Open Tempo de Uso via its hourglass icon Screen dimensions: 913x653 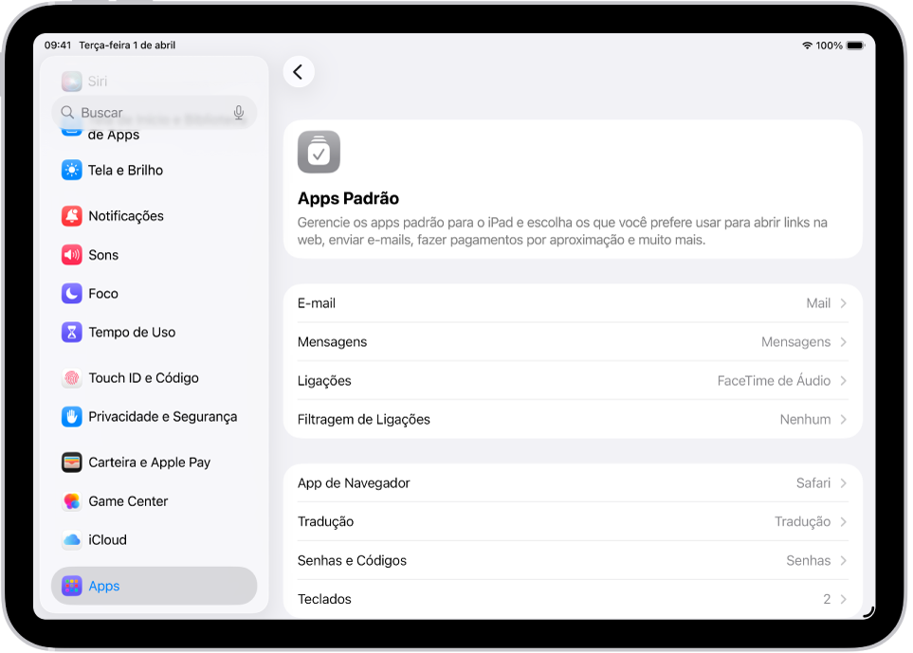pyautogui.click(x=69, y=332)
